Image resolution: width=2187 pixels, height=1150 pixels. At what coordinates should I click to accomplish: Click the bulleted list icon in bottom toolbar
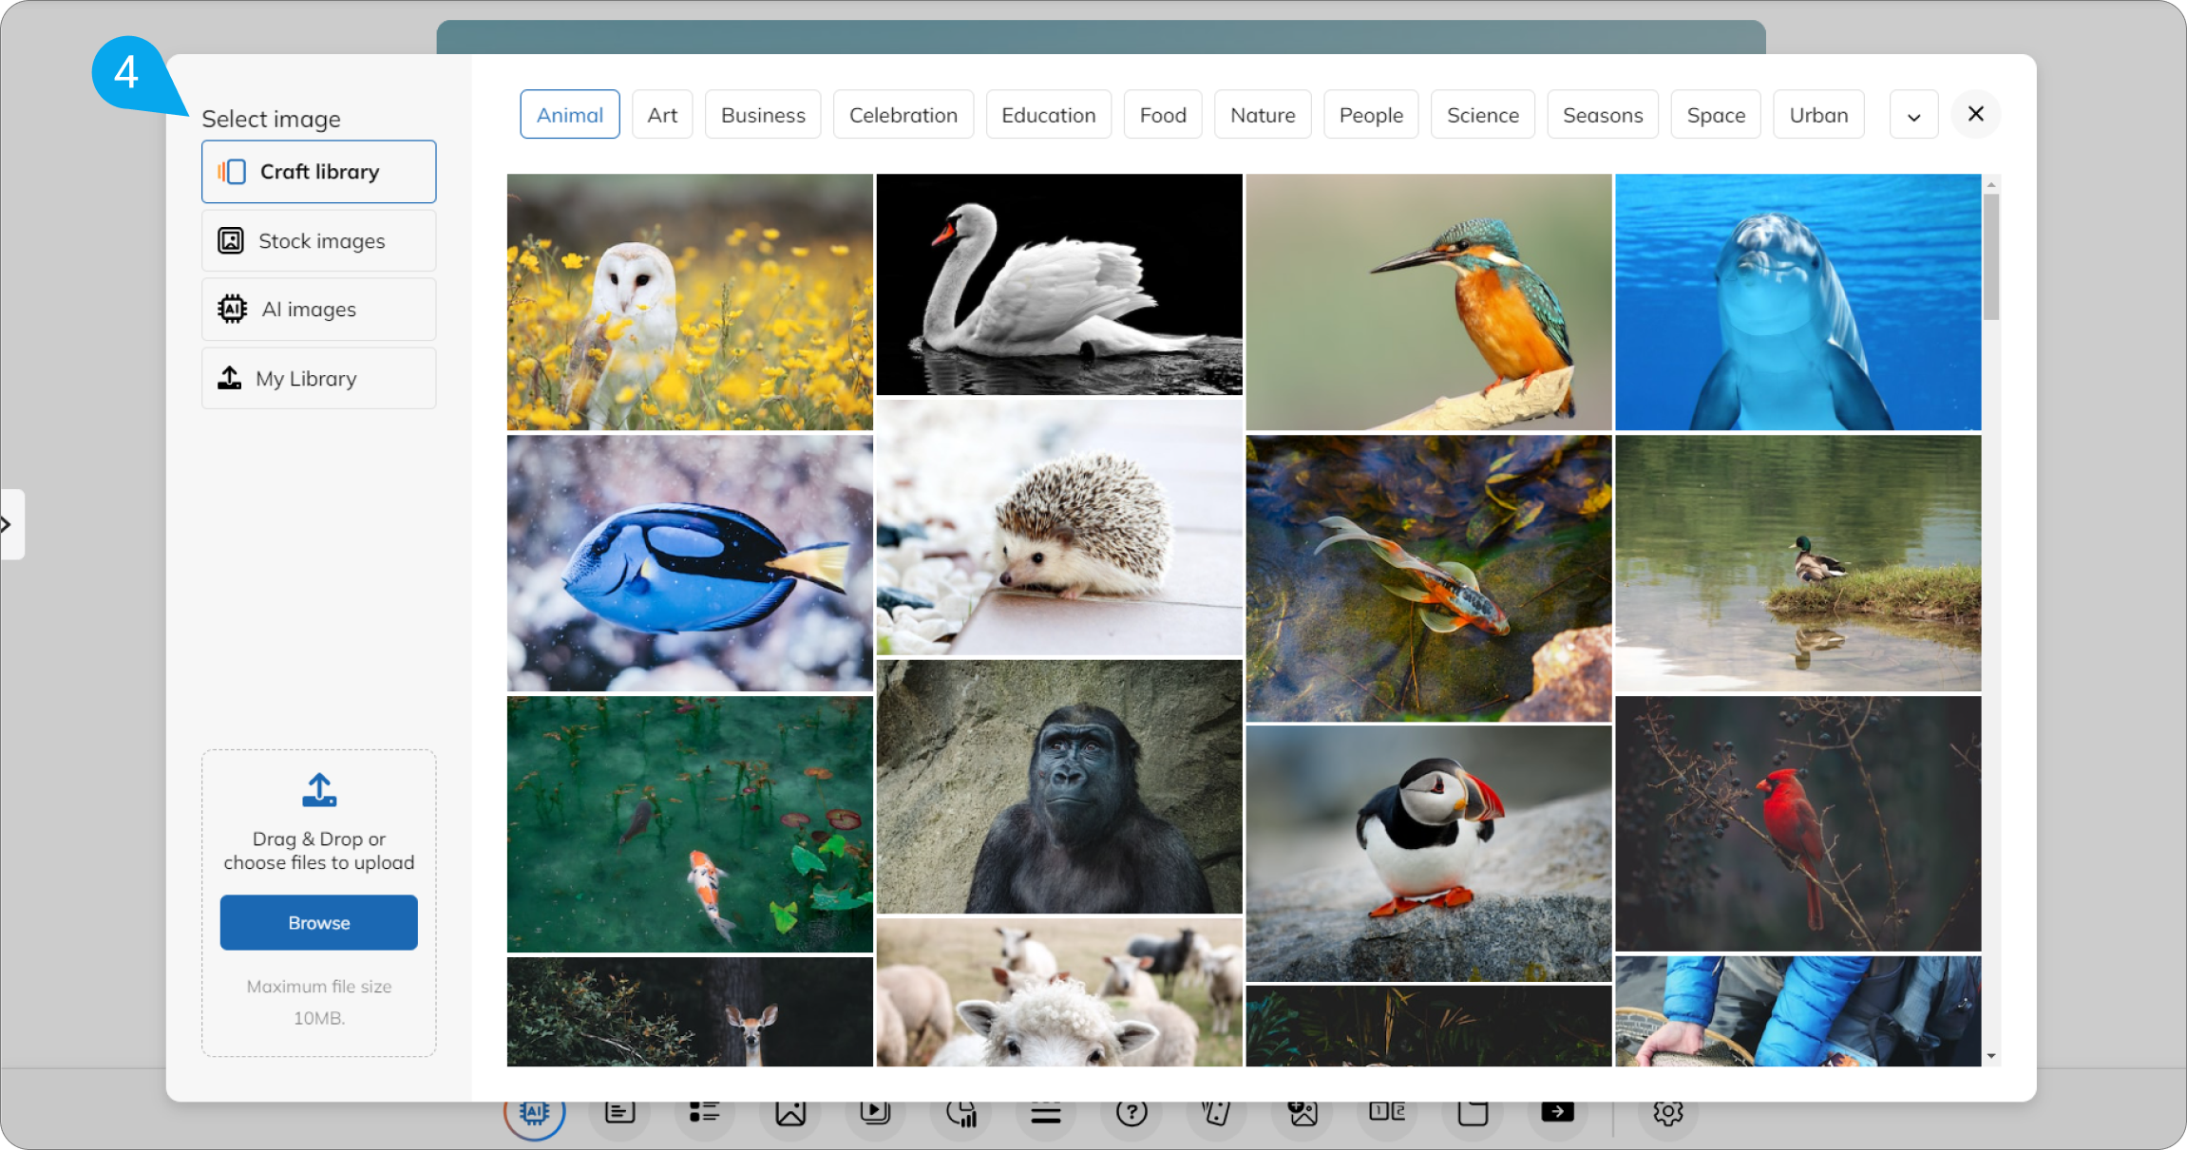(x=704, y=1111)
